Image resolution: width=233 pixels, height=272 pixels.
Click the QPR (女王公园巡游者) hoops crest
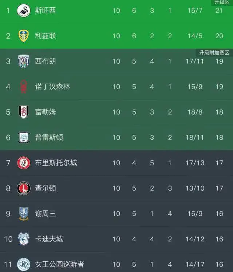(x=23, y=264)
